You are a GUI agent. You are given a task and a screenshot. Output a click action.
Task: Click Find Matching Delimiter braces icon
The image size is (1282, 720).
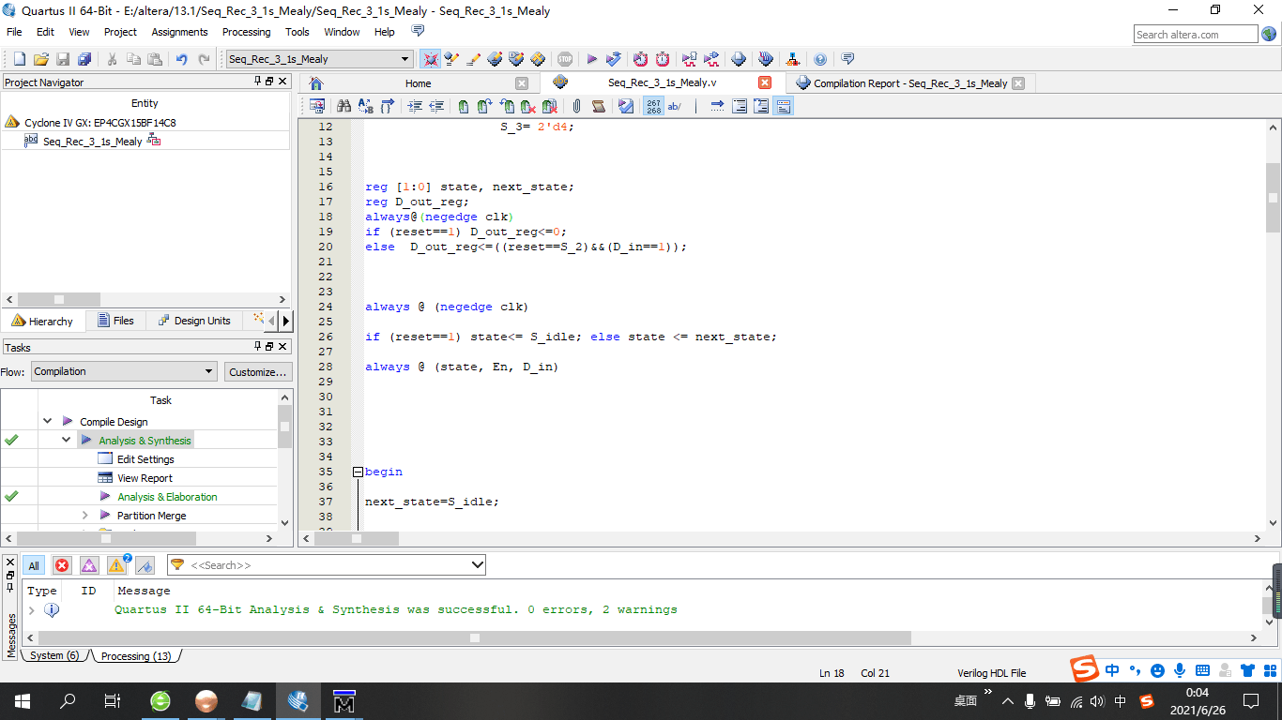(387, 106)
